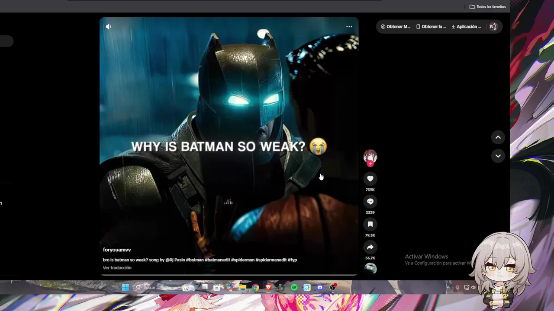Click the 79.3K saves count

click(370, 235)
